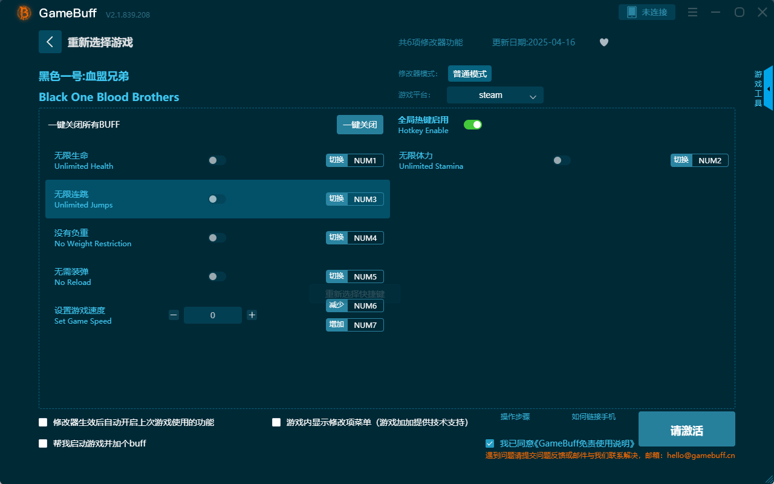Open the steam game platform dropdown

495,95
